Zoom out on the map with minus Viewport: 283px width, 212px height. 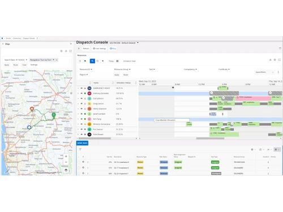click(66, 162)
